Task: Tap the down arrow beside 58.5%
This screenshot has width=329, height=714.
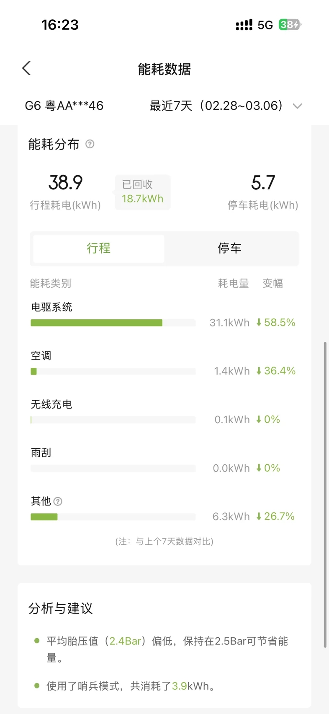Action: [x=259, y=323]
